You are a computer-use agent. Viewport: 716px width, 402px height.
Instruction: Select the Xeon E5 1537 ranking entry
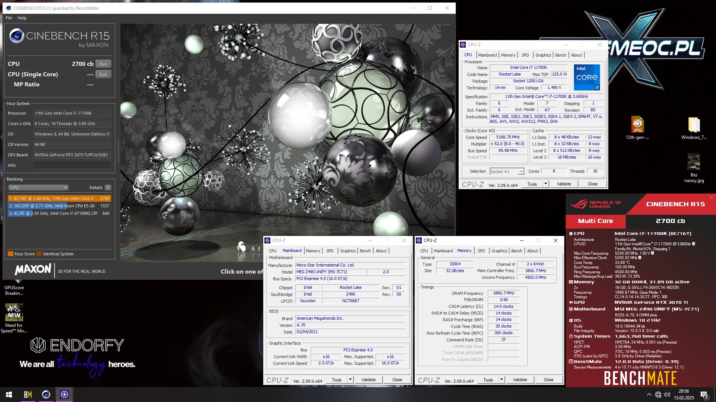pos(59,206)
